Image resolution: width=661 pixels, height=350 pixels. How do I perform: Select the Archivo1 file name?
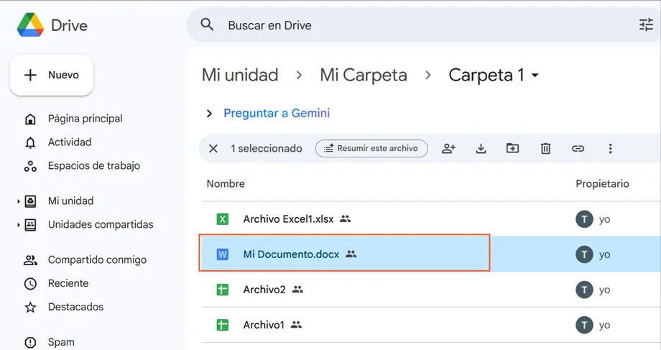[x=264, y=325]
